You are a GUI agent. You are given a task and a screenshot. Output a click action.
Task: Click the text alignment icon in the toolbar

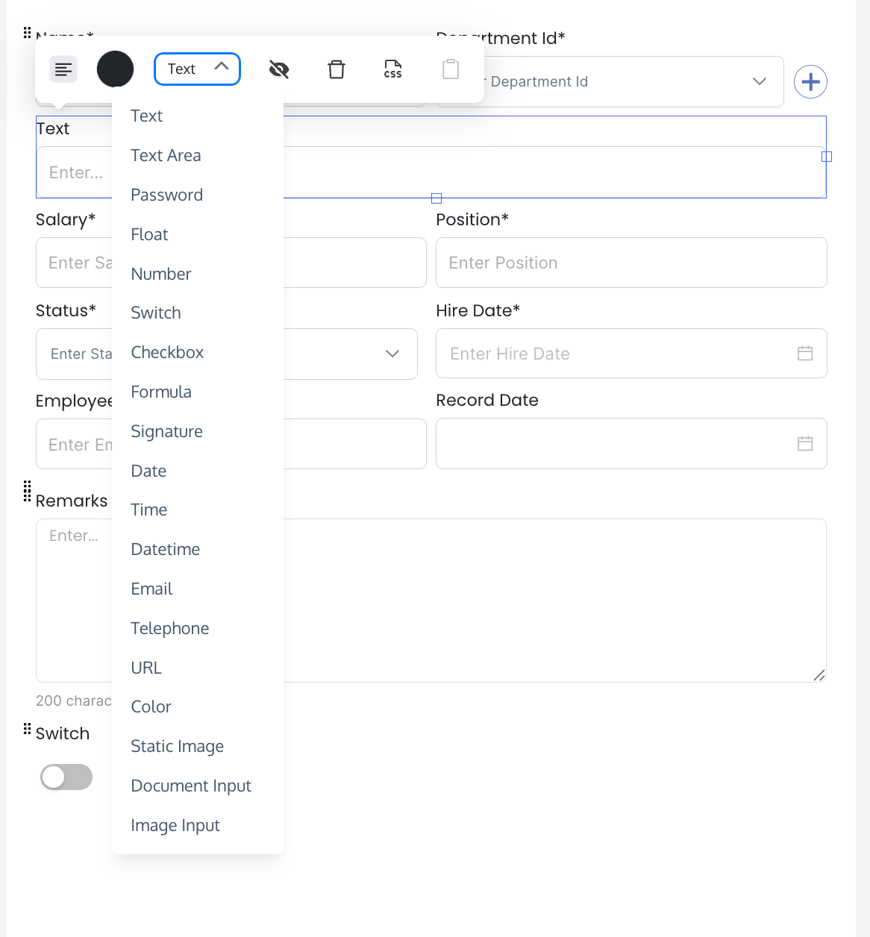[63, 69]
